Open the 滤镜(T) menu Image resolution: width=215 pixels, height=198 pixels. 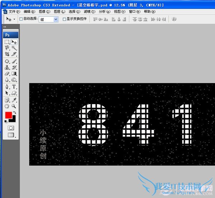click(90, 12)
